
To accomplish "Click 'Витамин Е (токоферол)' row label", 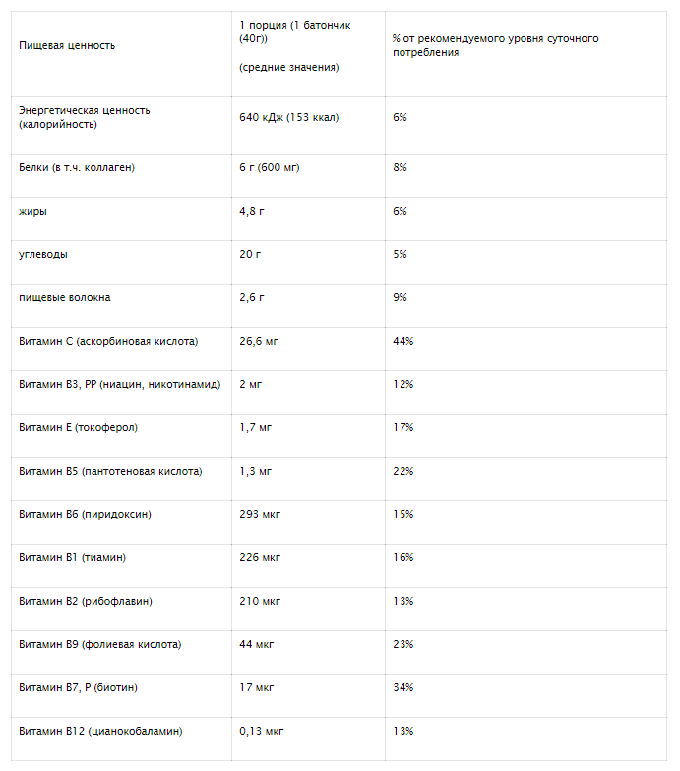I will pos(78,427).
